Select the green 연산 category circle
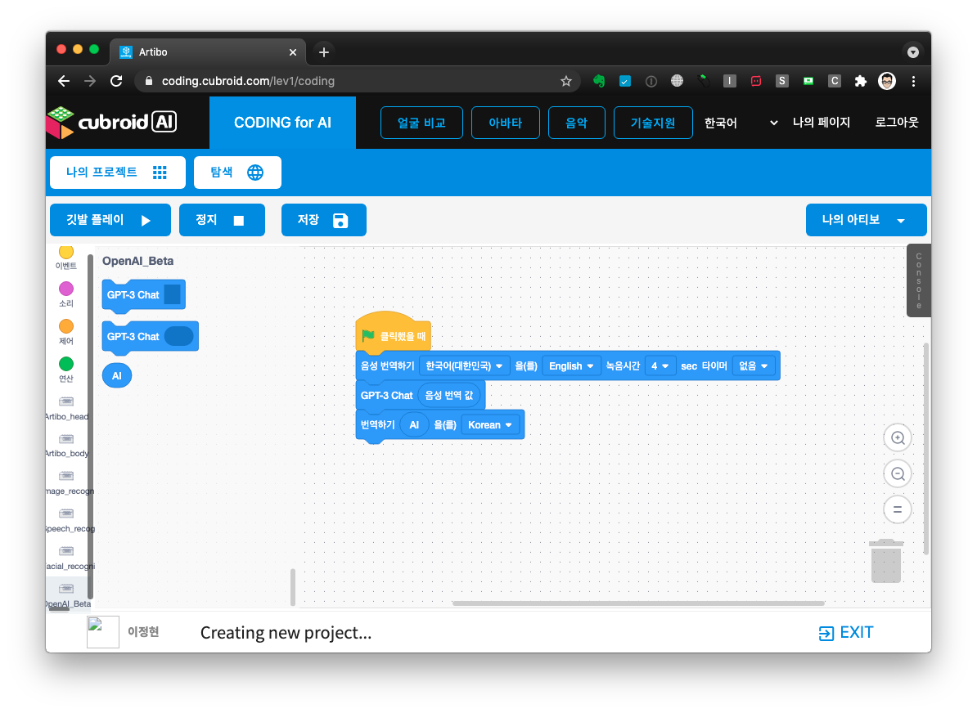 pyautogui.click(x=66, y=364)
